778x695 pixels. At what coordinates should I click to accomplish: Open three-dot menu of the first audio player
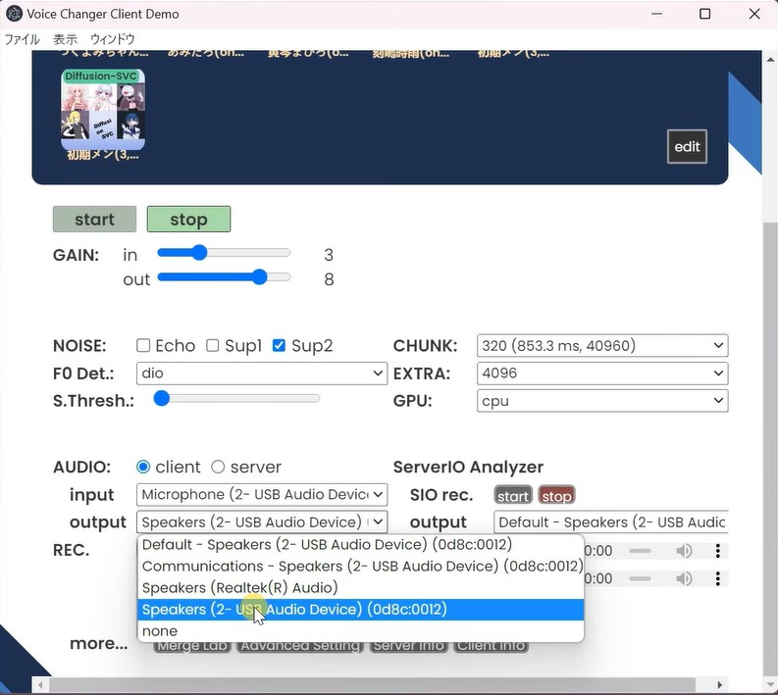click(x=718, y=551)
